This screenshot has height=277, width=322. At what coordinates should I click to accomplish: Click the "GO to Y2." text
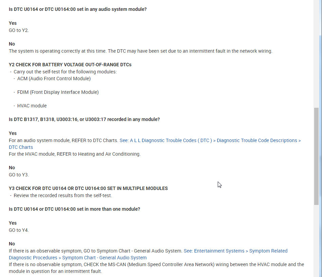pos(19,30)
